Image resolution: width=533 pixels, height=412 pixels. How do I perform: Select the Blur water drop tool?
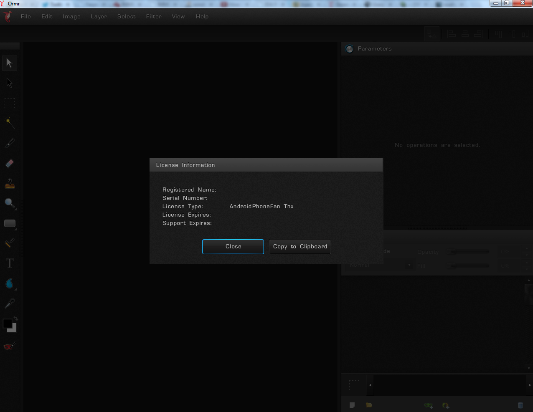(x=10, y=283)
